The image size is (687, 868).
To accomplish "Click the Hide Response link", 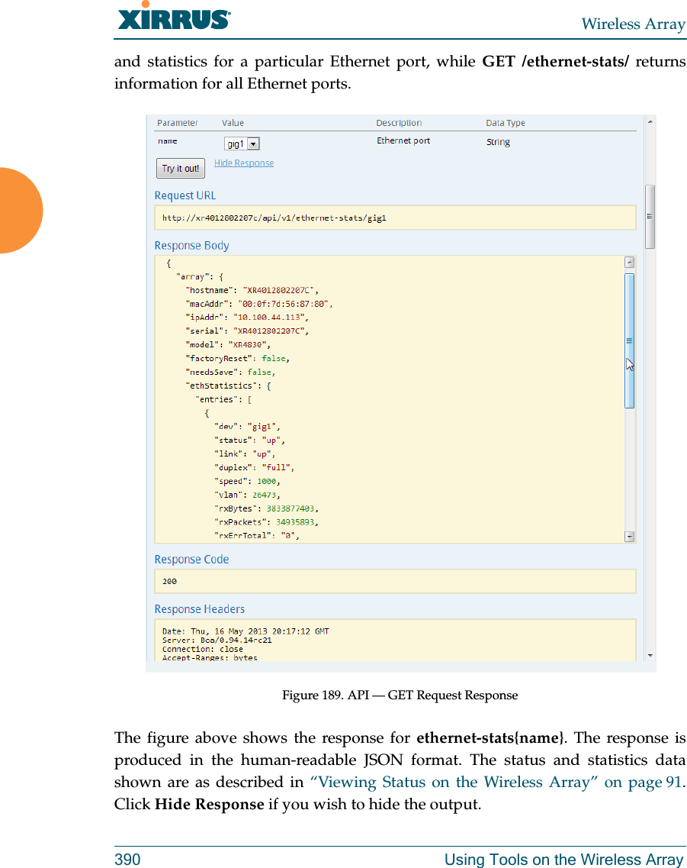I will click(x=244, y=163).
